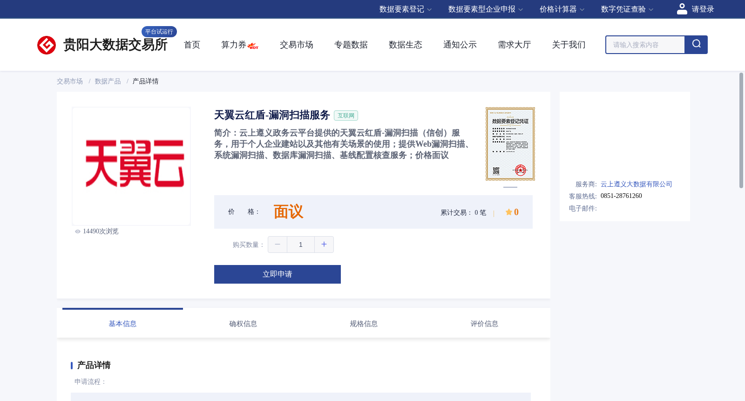
Task: Open 交易市场 in the main menu
Action: coord(297,45)
